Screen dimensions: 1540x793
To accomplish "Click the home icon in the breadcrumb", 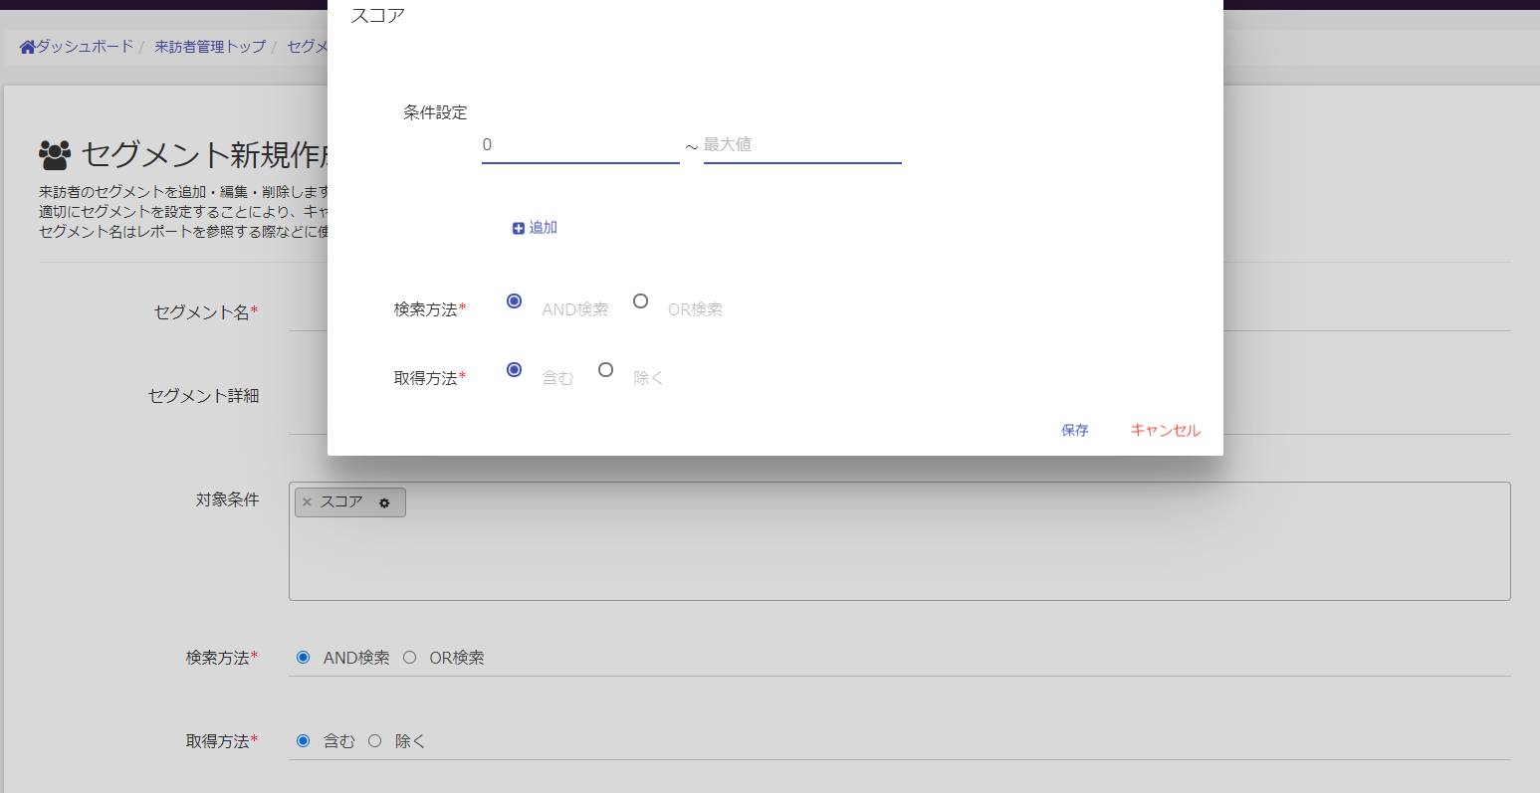I will coord(27,47).
